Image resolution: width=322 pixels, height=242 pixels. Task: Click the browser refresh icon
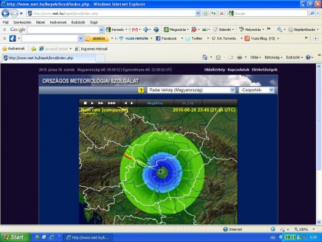point(213,13)
